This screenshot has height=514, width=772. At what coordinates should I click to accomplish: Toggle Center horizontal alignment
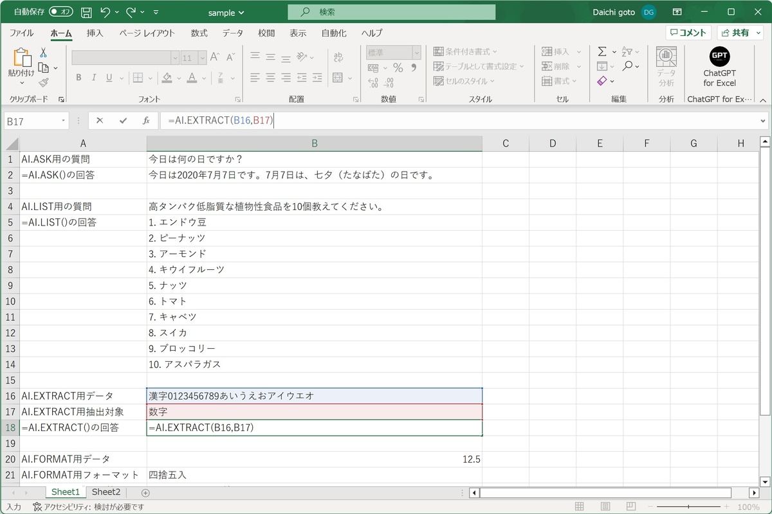[x=270, y=78]
